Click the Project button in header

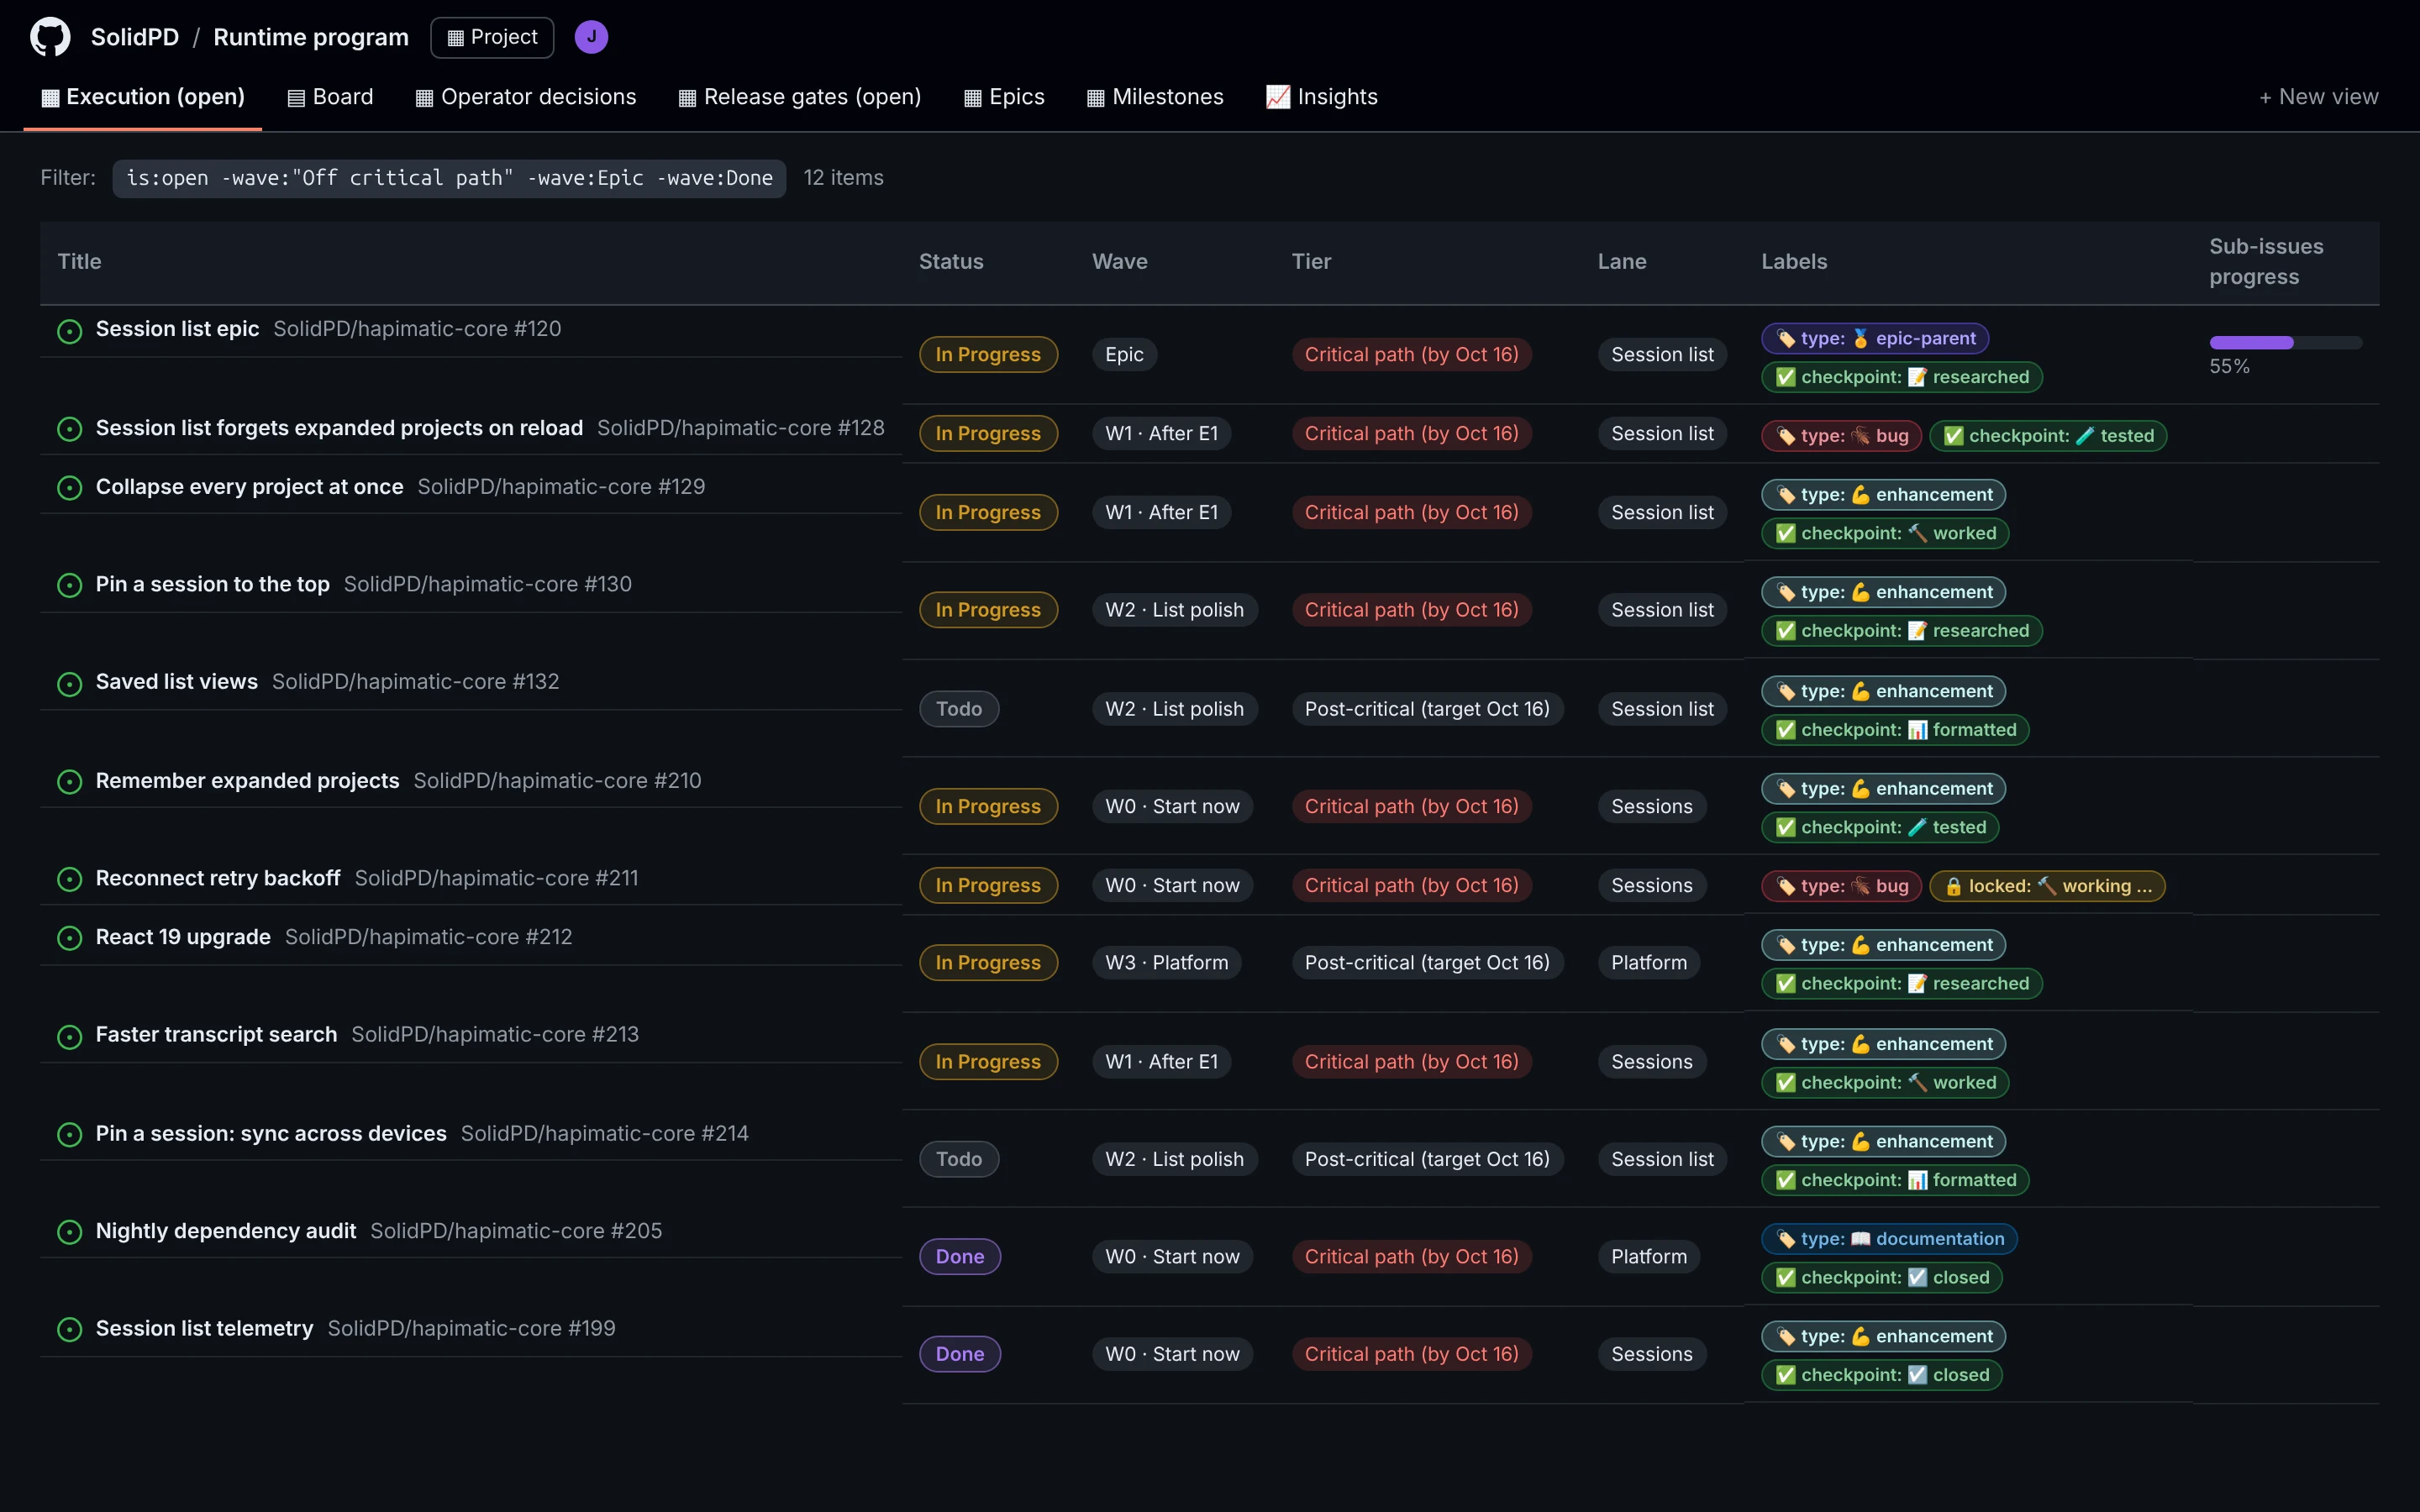pos(492,37)
